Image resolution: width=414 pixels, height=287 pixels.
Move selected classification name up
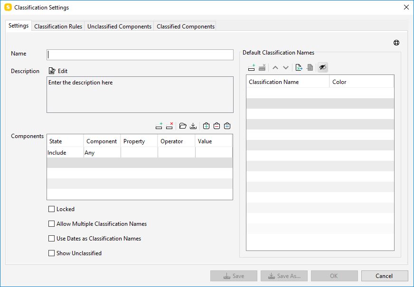pyautogui.click(x=275, y=67)
